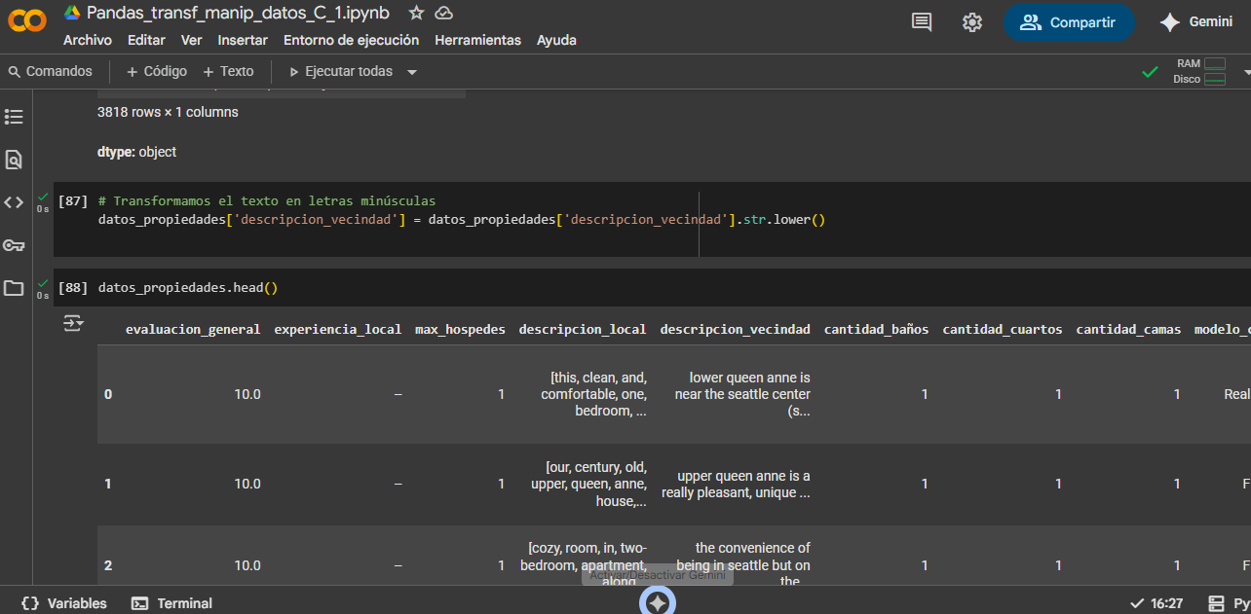Open the Entorno de ejecución menu

click(x=351, y=40)
